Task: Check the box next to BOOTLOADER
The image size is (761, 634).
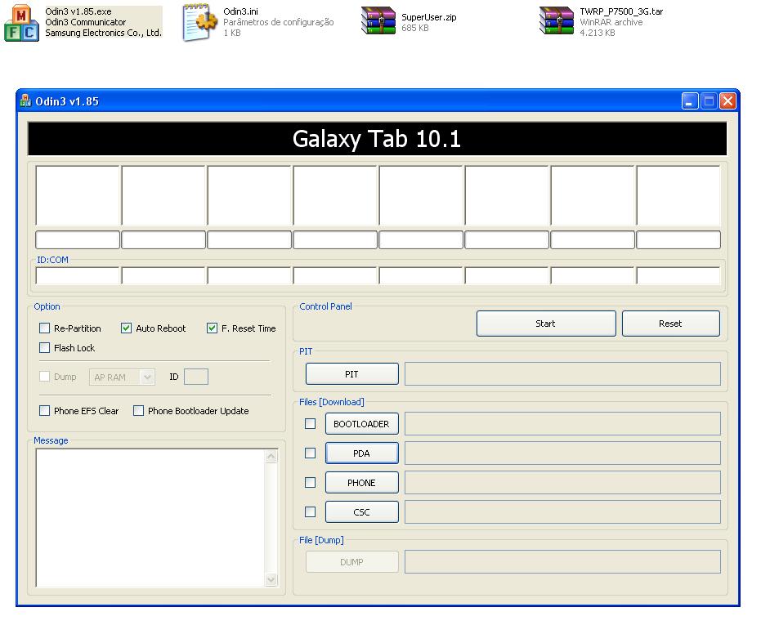Action: (310, 424)
